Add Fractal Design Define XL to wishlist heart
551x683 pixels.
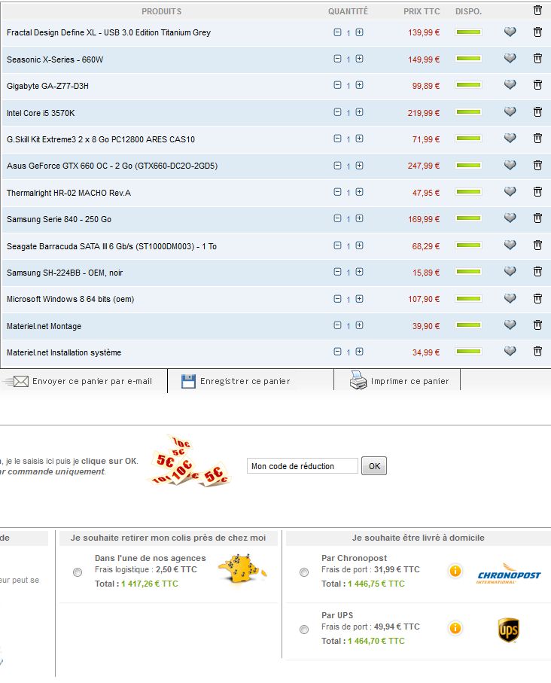tap(510, 32)
